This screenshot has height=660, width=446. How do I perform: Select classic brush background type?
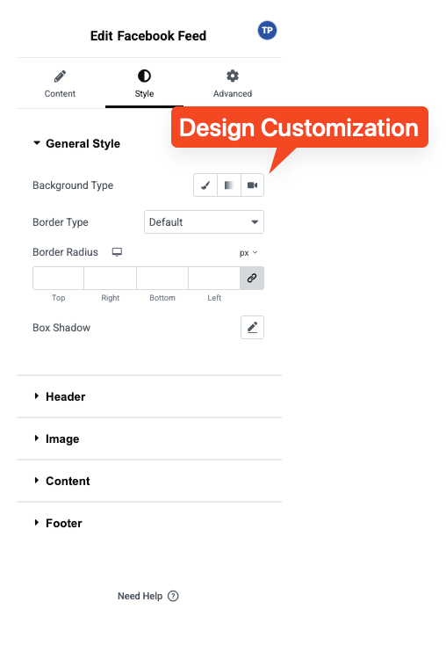coord(205,185)
